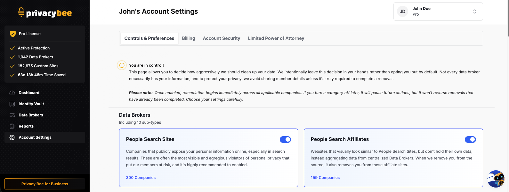
Task: Click the Account Settings gear icon
Action: tap(12, 137)
